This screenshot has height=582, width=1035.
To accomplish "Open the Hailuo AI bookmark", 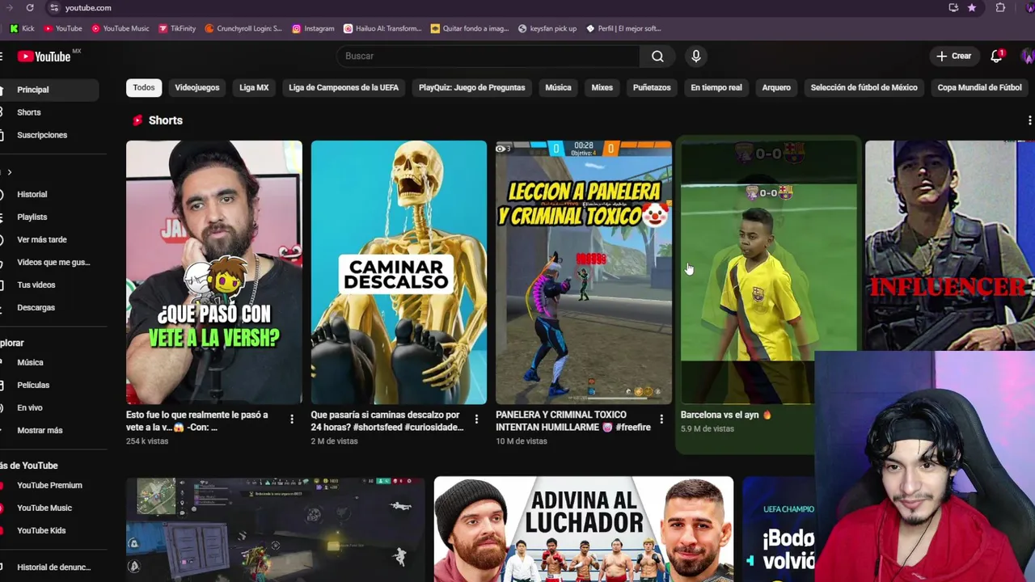I will 382,28.
